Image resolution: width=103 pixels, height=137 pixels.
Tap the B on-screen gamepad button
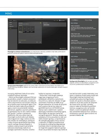[65, 62]
